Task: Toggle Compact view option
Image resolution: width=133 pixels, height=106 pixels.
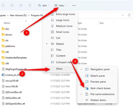Action: [x=60, y=62]
